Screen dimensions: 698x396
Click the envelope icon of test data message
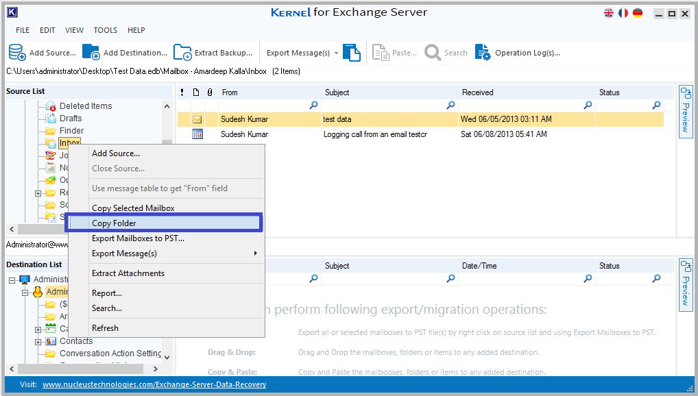tap(197, 119)
